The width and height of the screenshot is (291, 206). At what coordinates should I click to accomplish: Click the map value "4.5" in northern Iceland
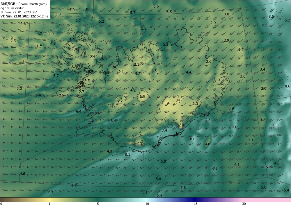tap(154, 71)
